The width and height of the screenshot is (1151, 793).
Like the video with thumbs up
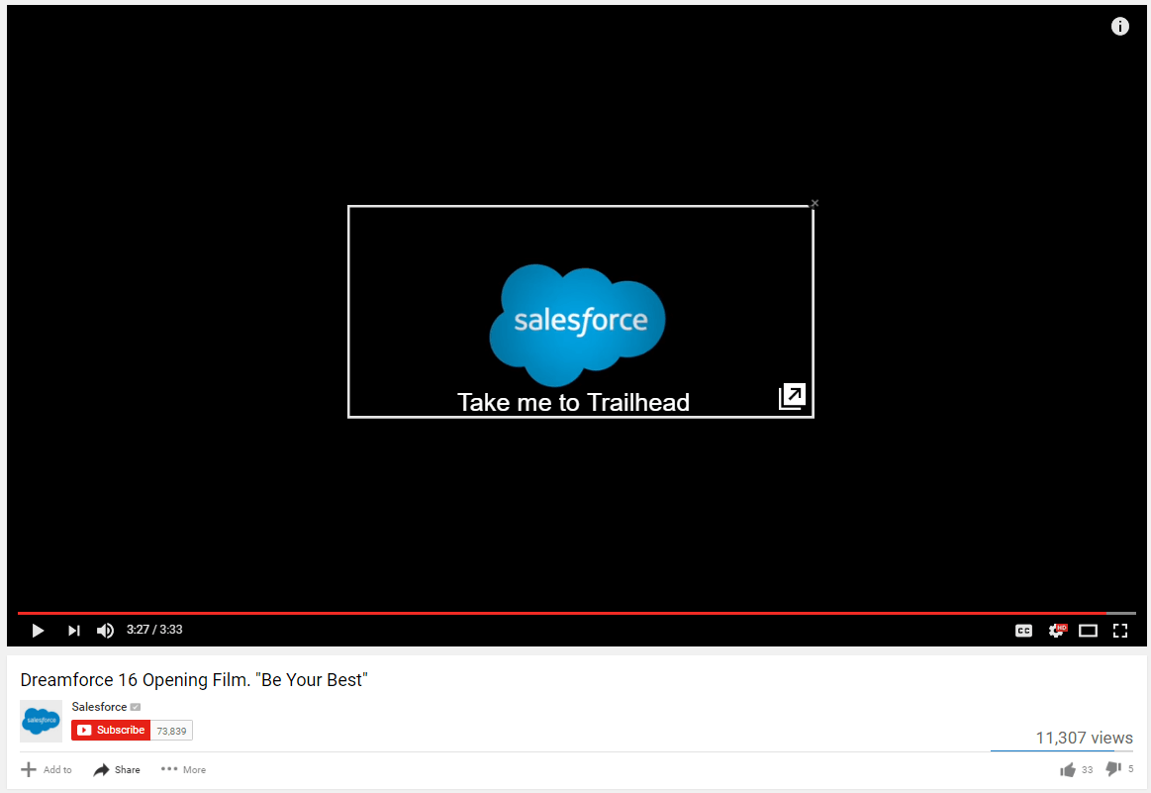1070,768
